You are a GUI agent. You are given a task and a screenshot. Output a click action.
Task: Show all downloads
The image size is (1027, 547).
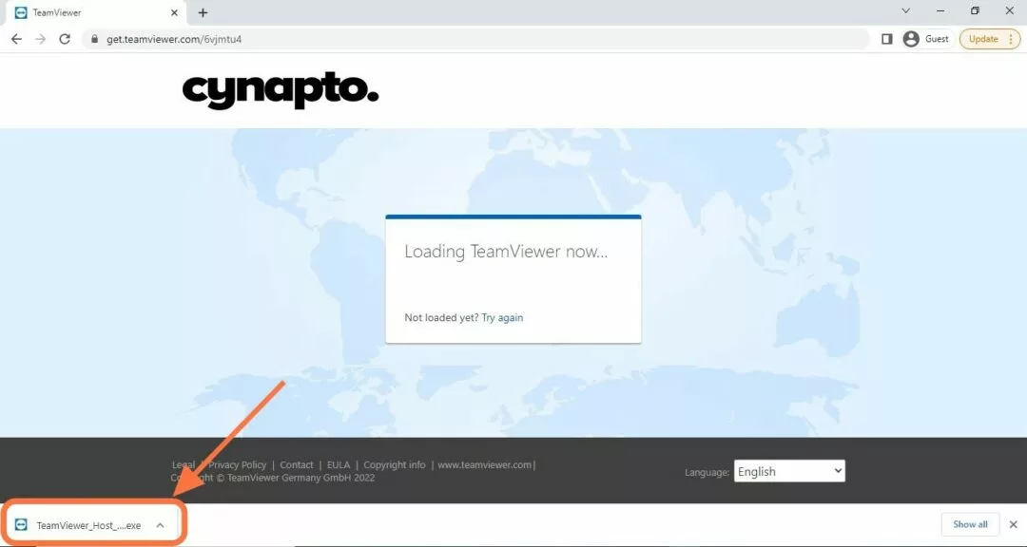pos(970,524)
